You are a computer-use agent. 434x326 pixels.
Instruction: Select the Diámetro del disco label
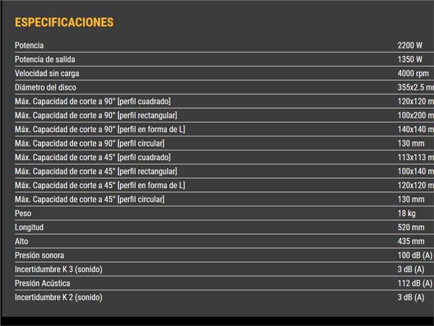click(x=45, y=88)
